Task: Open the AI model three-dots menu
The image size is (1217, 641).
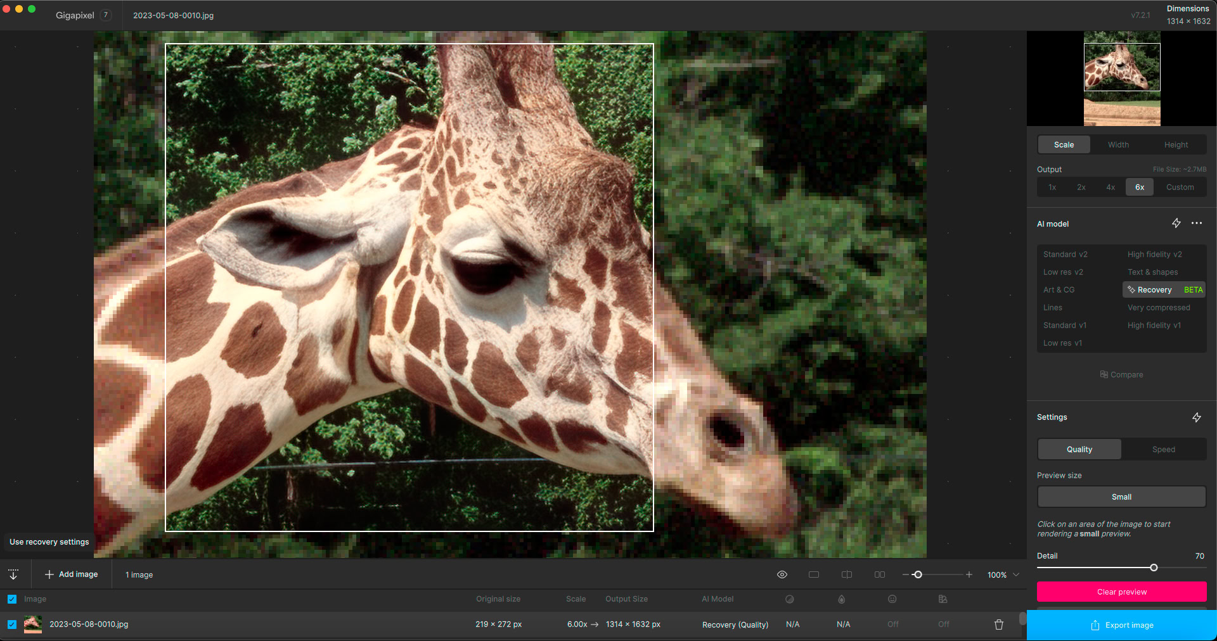Action: (1197, 224)
